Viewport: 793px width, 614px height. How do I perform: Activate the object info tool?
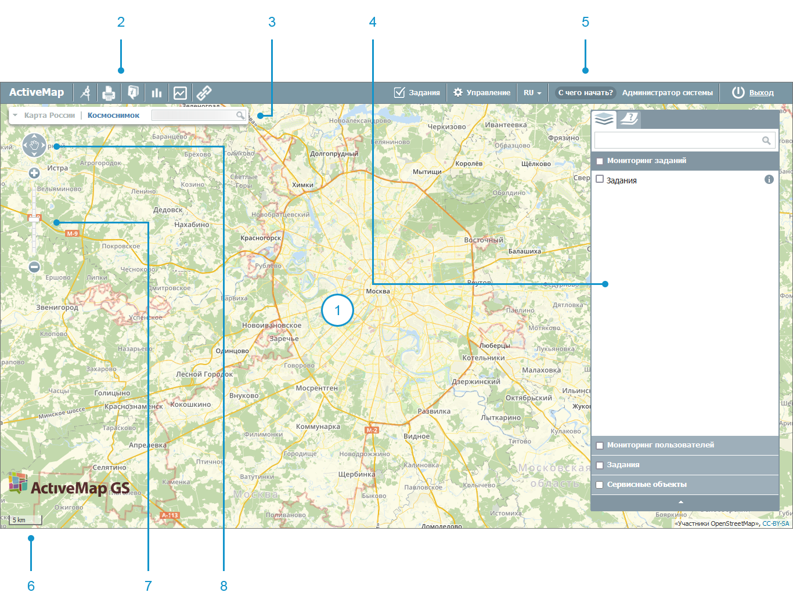point(133,93)
